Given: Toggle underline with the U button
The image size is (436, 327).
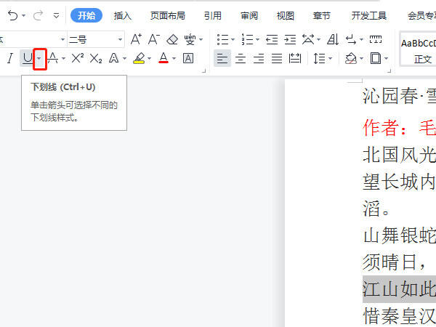Looking at the screenshot, I should coord(28,58).
